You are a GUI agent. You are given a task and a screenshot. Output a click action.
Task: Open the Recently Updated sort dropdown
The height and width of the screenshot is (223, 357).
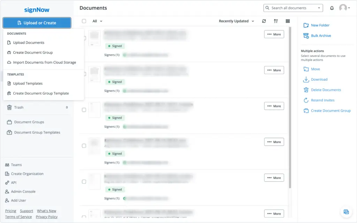pos(236,21)
